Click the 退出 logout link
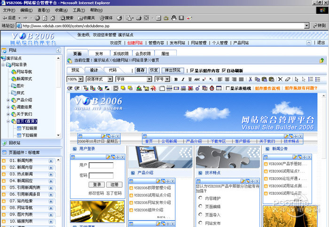The width and height of the screenshot is (329, 227). click(321, 43)
